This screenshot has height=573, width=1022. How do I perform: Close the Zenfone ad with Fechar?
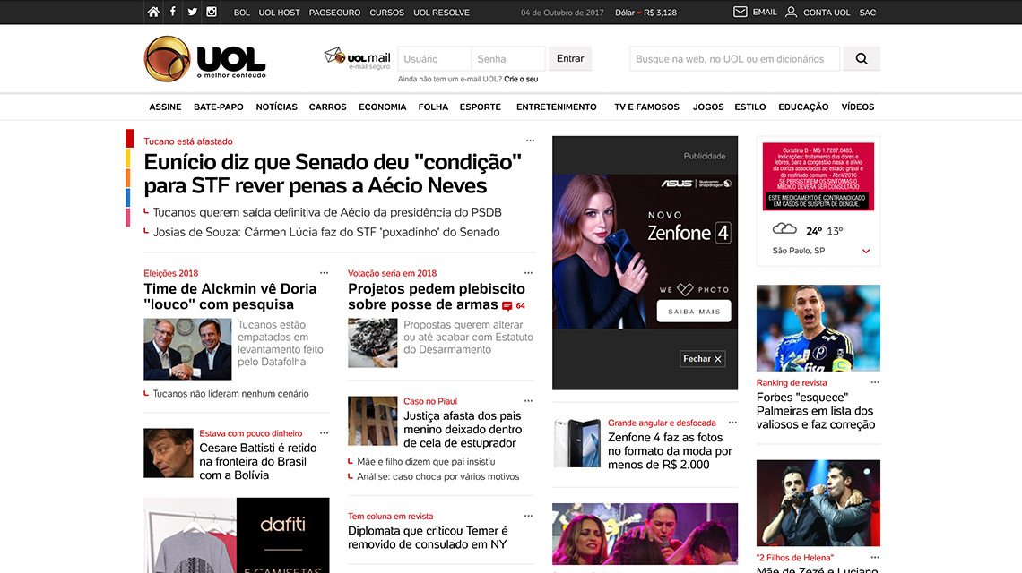point(702,359)
